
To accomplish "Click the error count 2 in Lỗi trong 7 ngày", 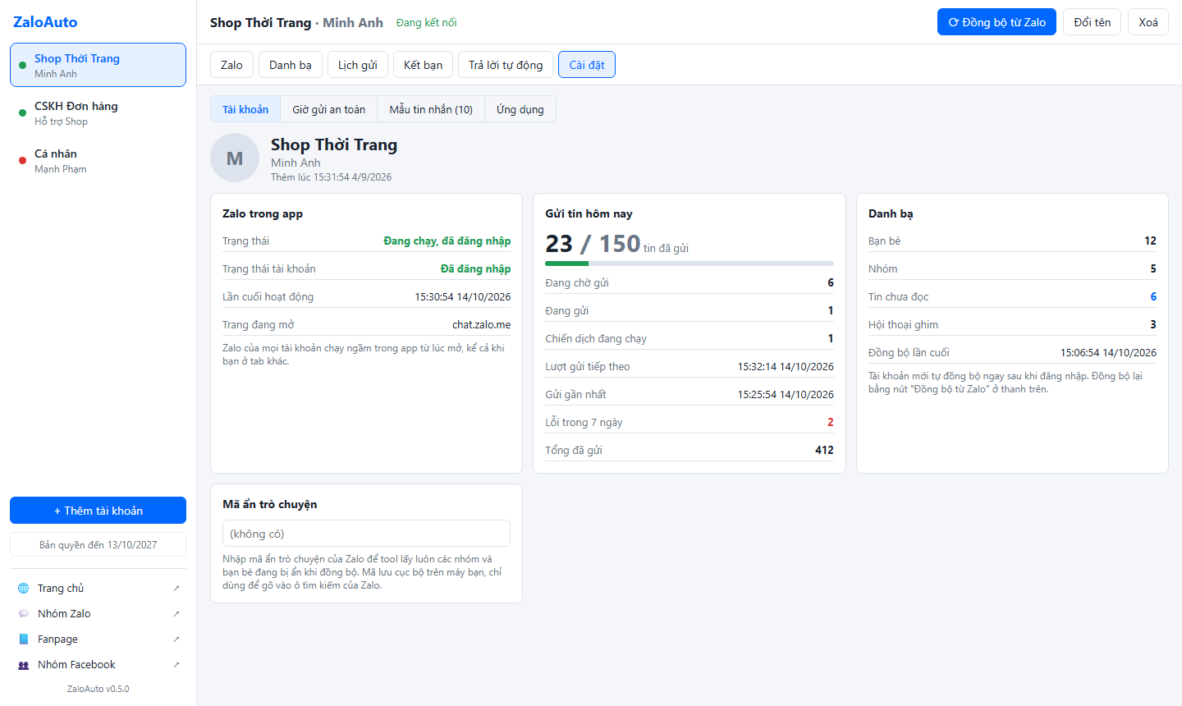I will click(x=830, y=422).
